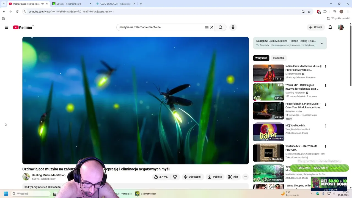Start voice search with microphone
Screen dimensions: 352x198
[233, 27]
